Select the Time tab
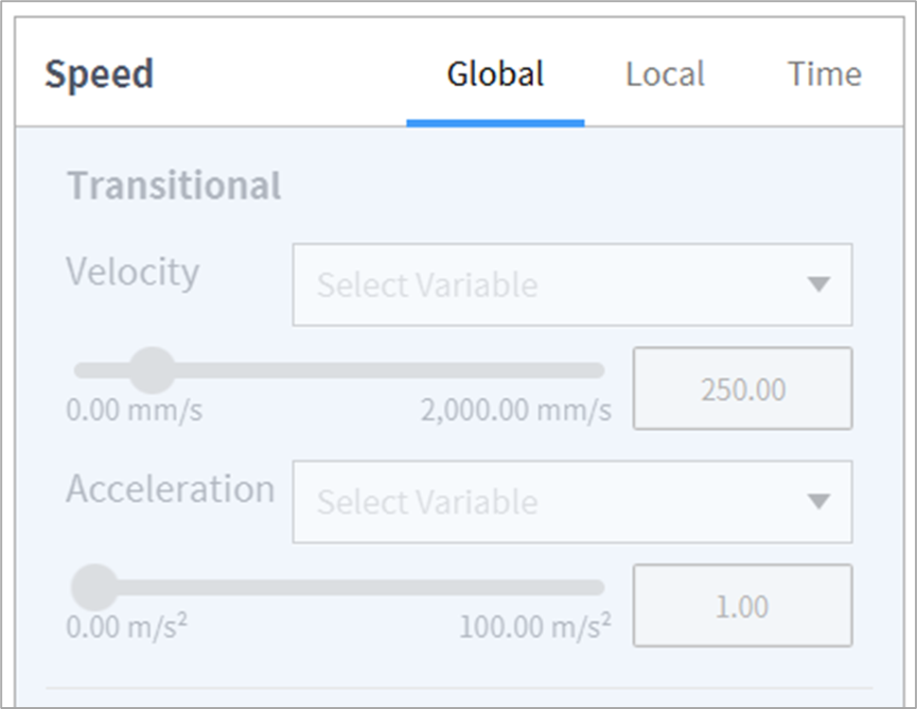 [824, 75]
